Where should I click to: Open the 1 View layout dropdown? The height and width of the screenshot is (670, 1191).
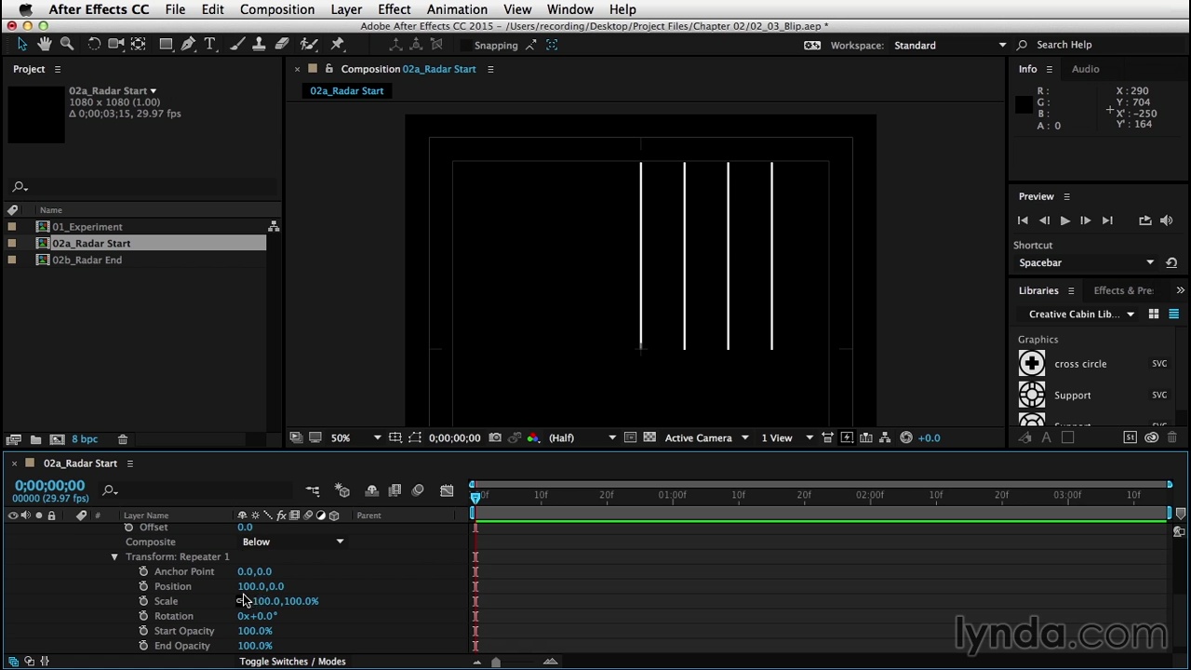(x=787, y=437)
